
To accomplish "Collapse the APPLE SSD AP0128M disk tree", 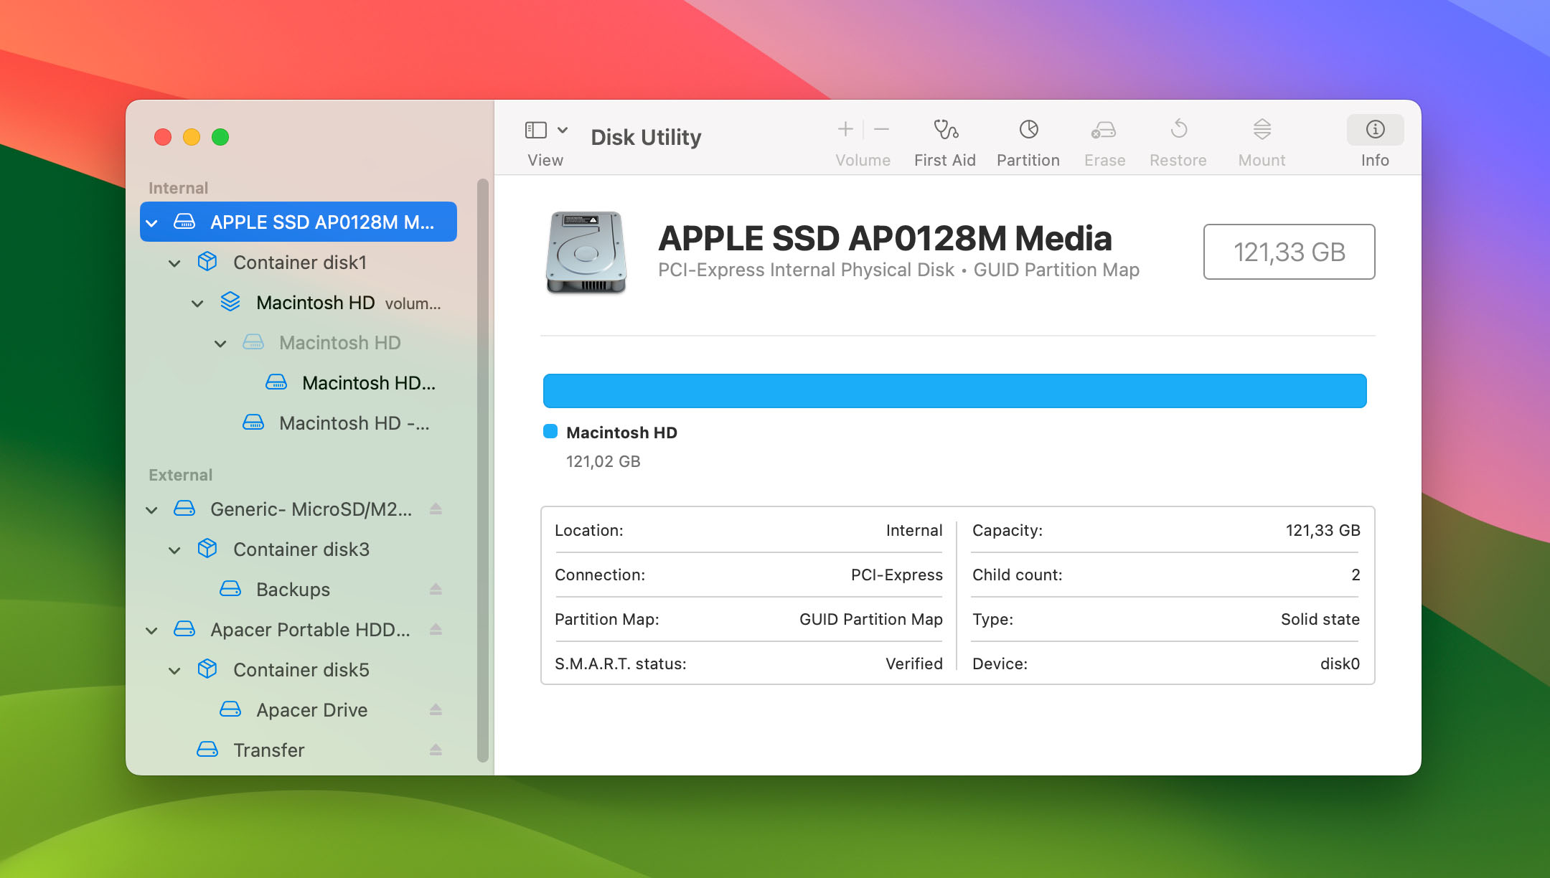I will point(152,223).
